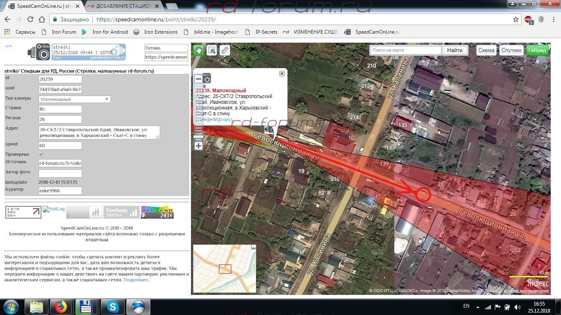Open the bild.me Imagehost bookmark
The image size is (561, 315).
click(211, 32)
